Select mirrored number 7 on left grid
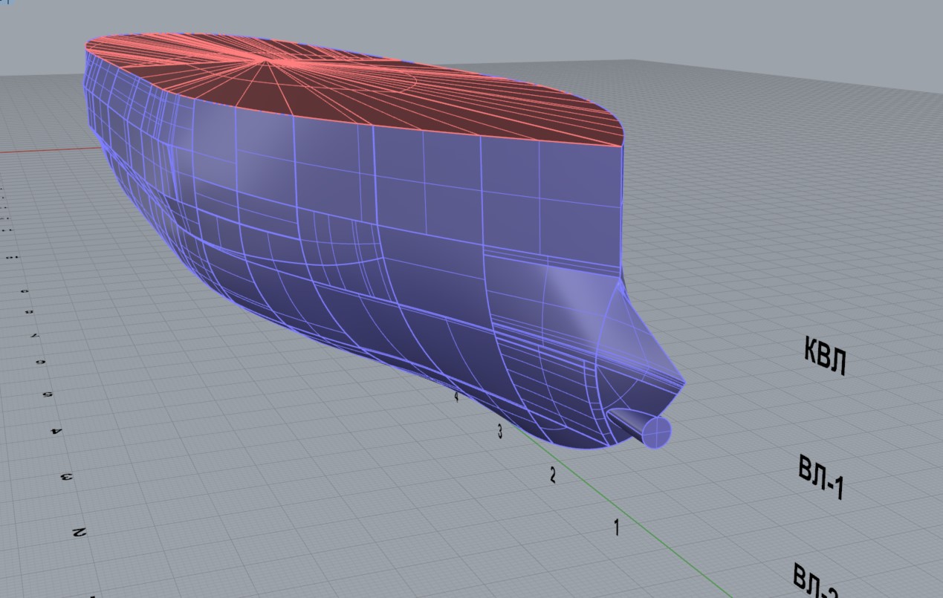The image size is (943, 598). pos(35,336)
